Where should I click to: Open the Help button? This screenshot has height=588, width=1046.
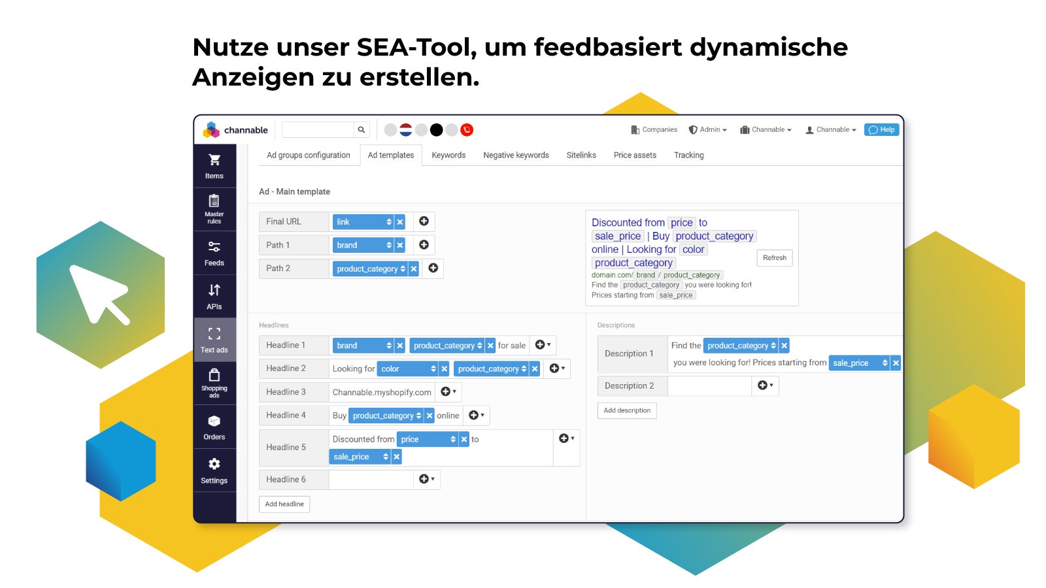882,130
